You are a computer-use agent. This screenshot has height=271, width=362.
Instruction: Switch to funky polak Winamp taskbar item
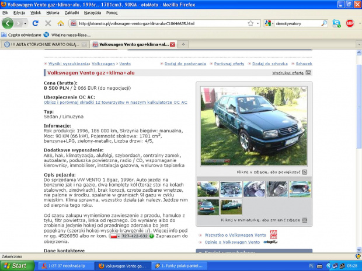tap(179, 266)
